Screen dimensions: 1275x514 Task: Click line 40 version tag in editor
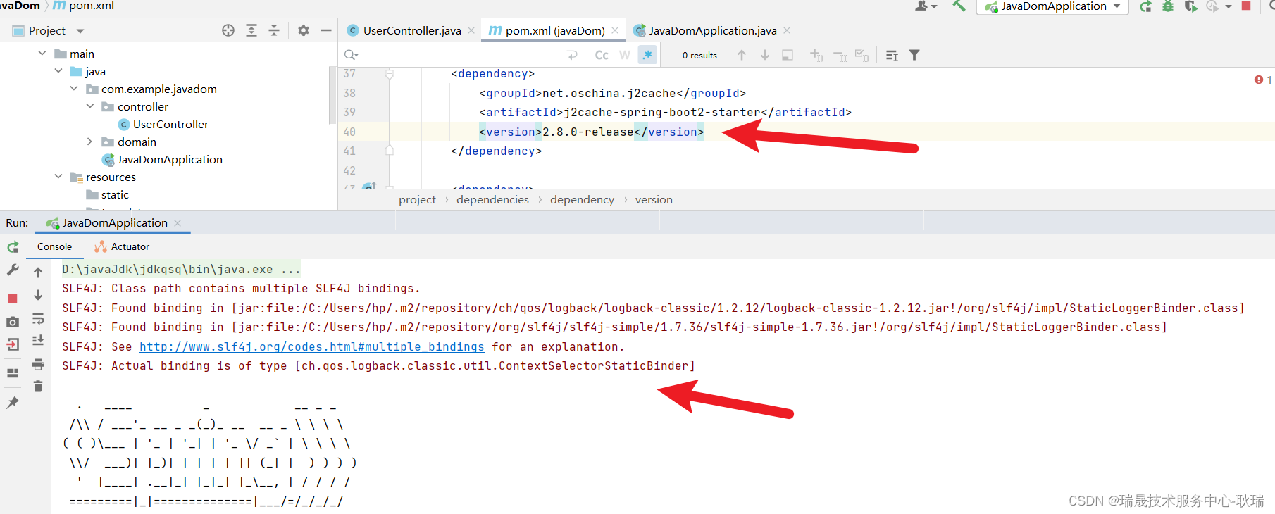point(591,132)
